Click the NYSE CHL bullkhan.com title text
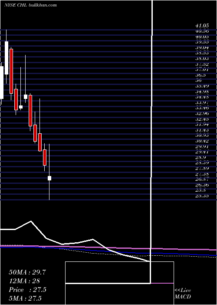217x305 pixels. (31, 5)
